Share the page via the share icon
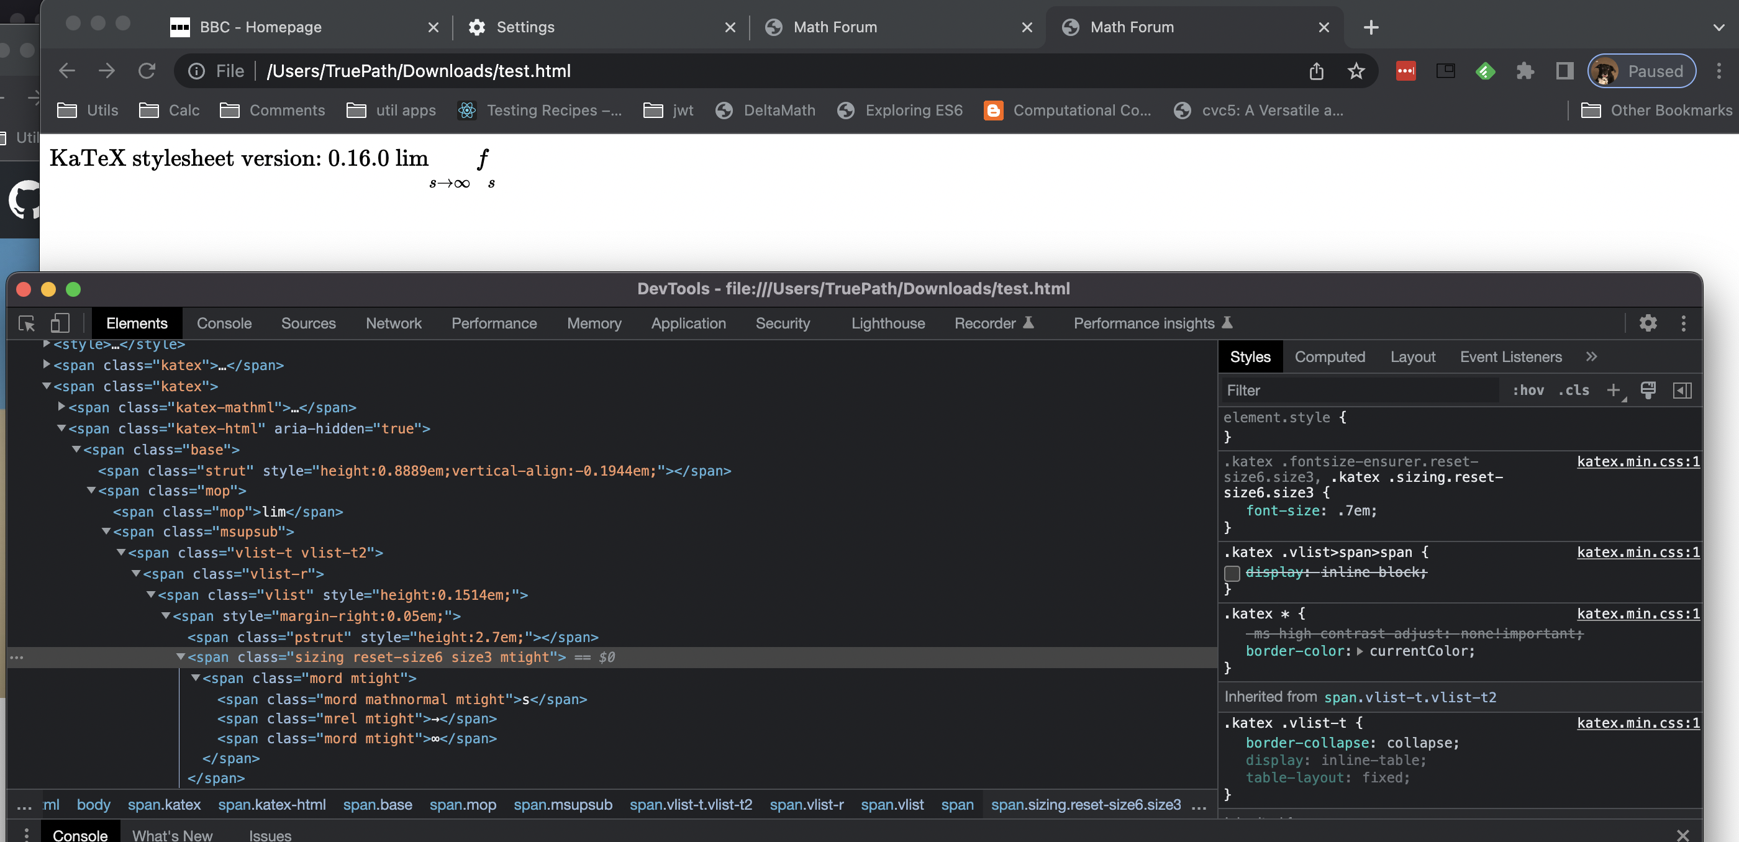 click(x=1317, y=71)
